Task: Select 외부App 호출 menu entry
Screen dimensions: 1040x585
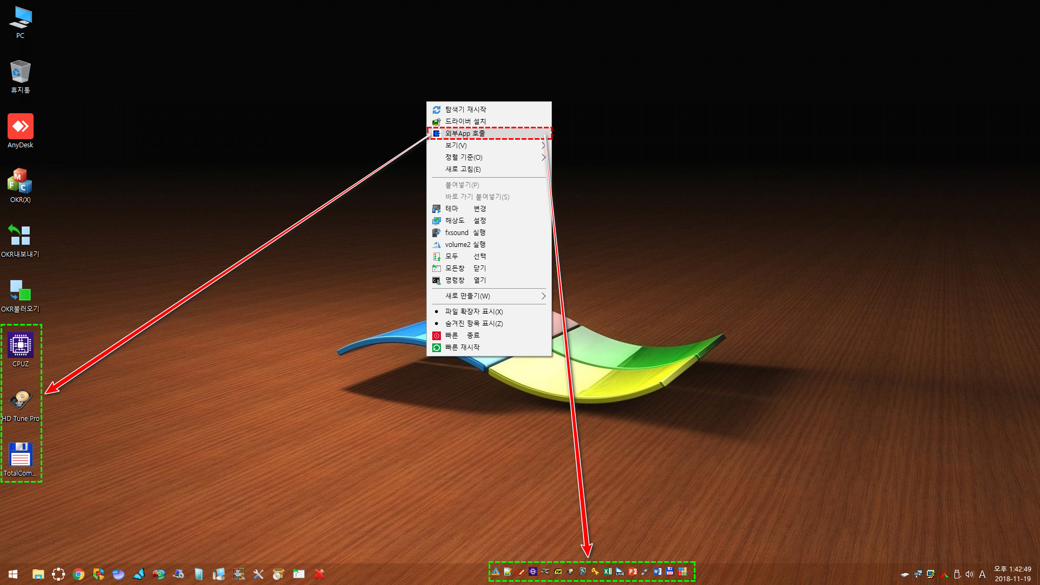Action: [x=489, y=133]
